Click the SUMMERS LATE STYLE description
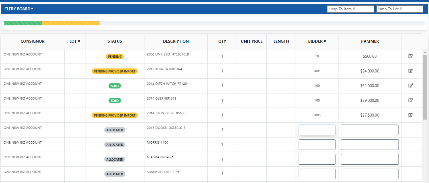This screenshot has width=429, height=183. (x=164, y=172)
